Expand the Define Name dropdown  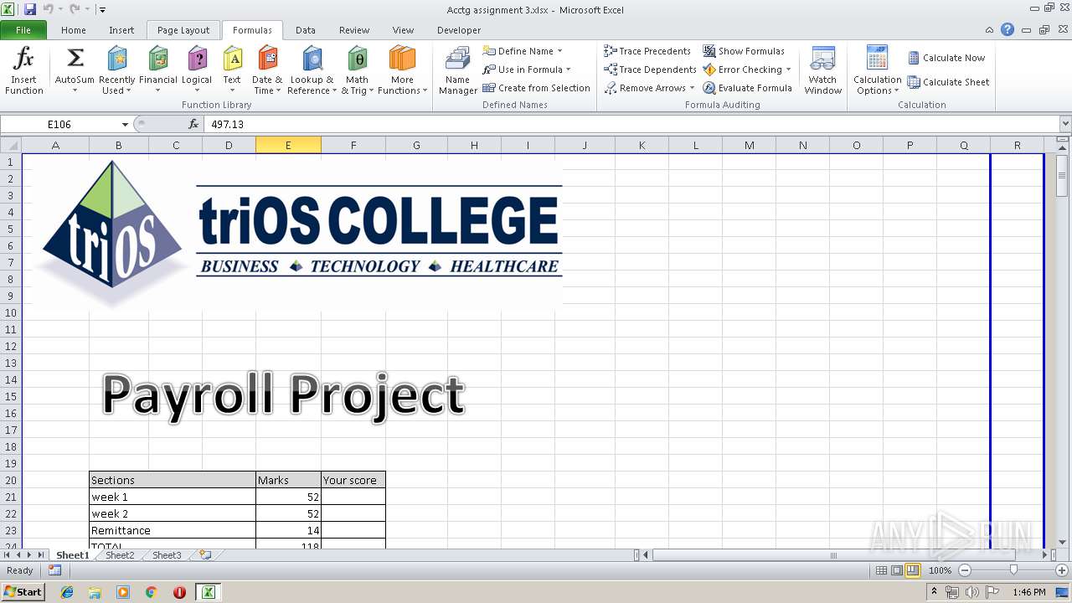(x=559, y=51)
